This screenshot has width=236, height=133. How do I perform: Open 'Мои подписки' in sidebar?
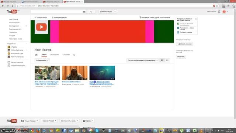14,26
